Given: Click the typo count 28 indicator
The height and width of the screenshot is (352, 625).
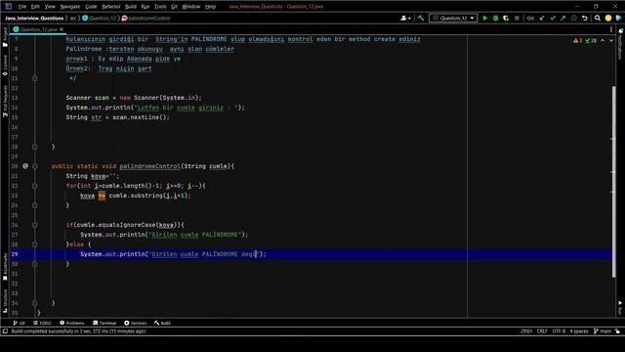Looking at the screenshot, I should [591, 41].
